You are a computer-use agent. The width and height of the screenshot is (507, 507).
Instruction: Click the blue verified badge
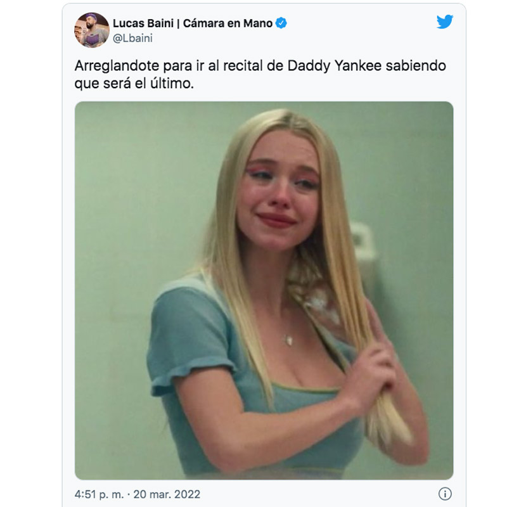point(281,23)
